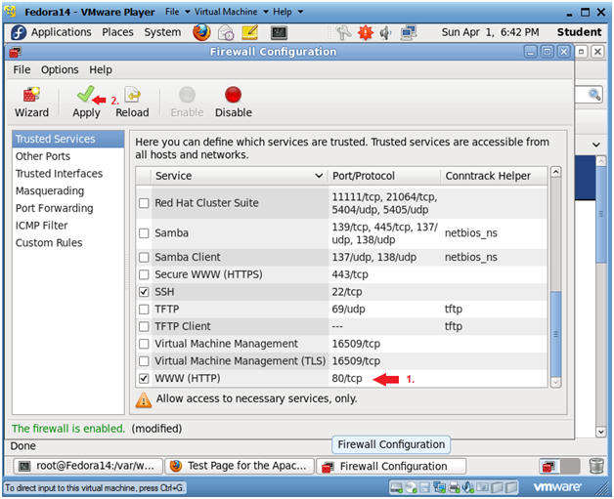This screenshot has width=614, height=499.
Task: Click the Wizard toolbar icon
Action: tap(31, 102)
